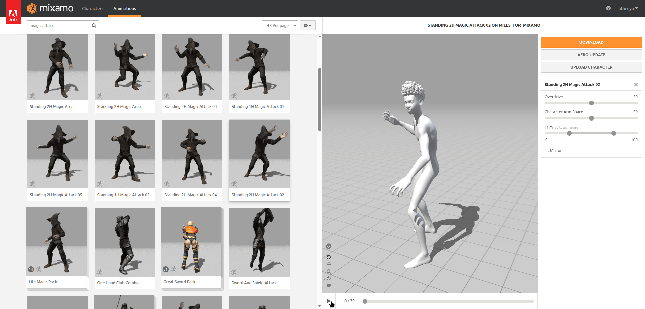
Task: Open the athreya account menu
Action: 628,8
